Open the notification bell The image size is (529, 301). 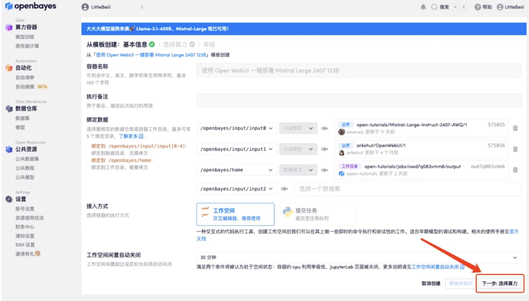pyautogui.click(x=423, y=7)
